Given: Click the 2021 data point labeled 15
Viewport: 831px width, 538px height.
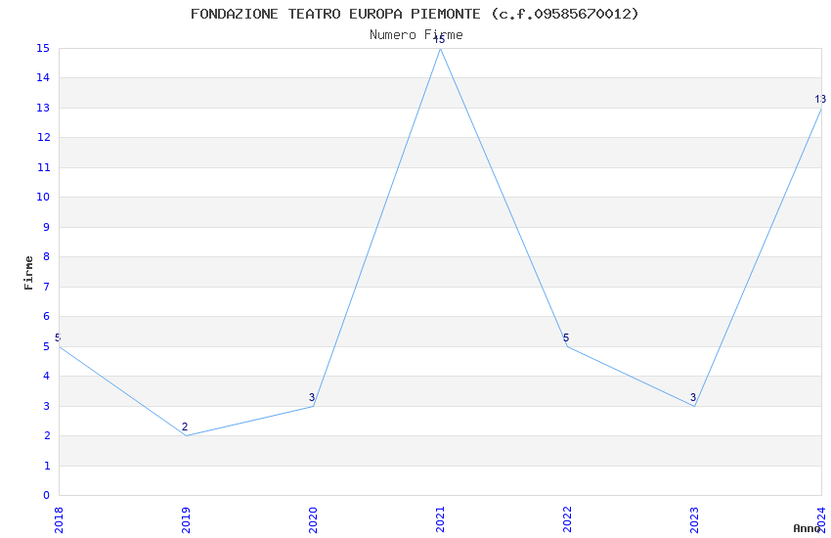Looking at the screenshot, I should point(440,48).
